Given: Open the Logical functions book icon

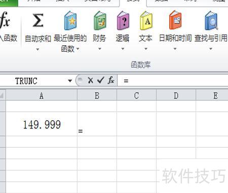Looking at the screenshot, I should tap(123, 20).
